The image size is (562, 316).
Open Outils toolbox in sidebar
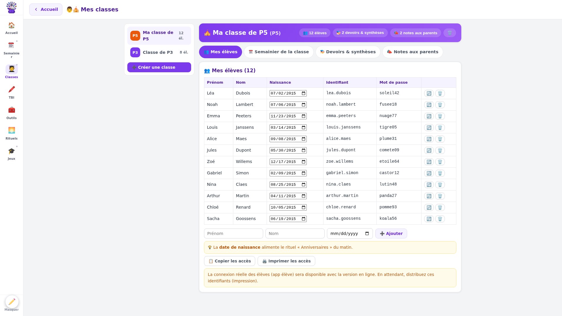11,113
